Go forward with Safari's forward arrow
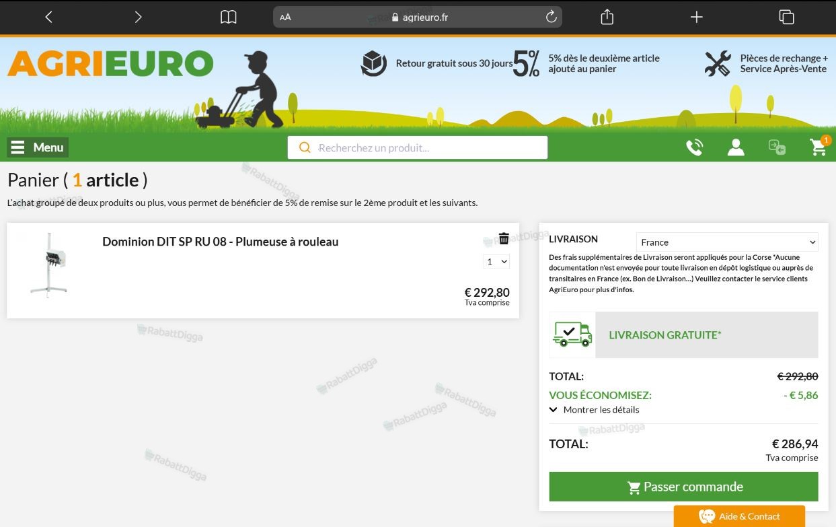This screenshot has height=527, width=836. click(138, 17)
